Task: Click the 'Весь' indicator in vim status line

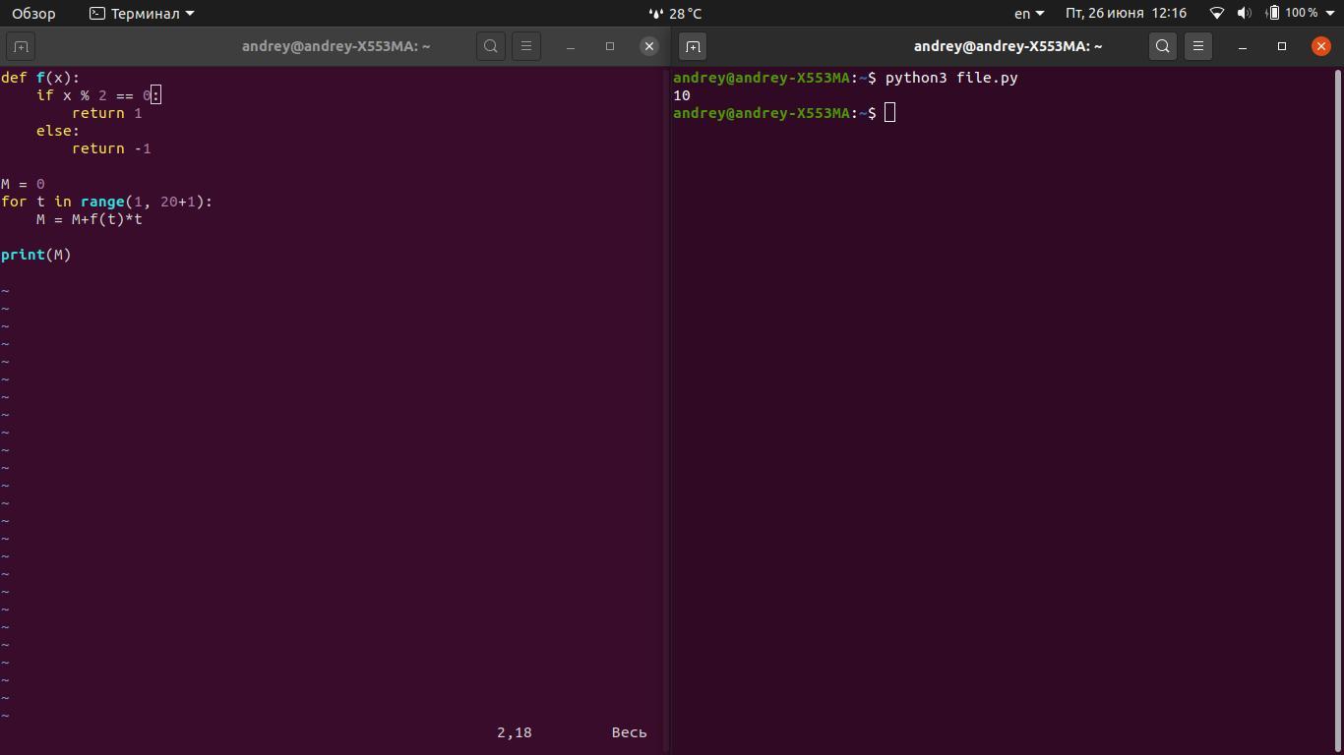Action: (630, 732)
